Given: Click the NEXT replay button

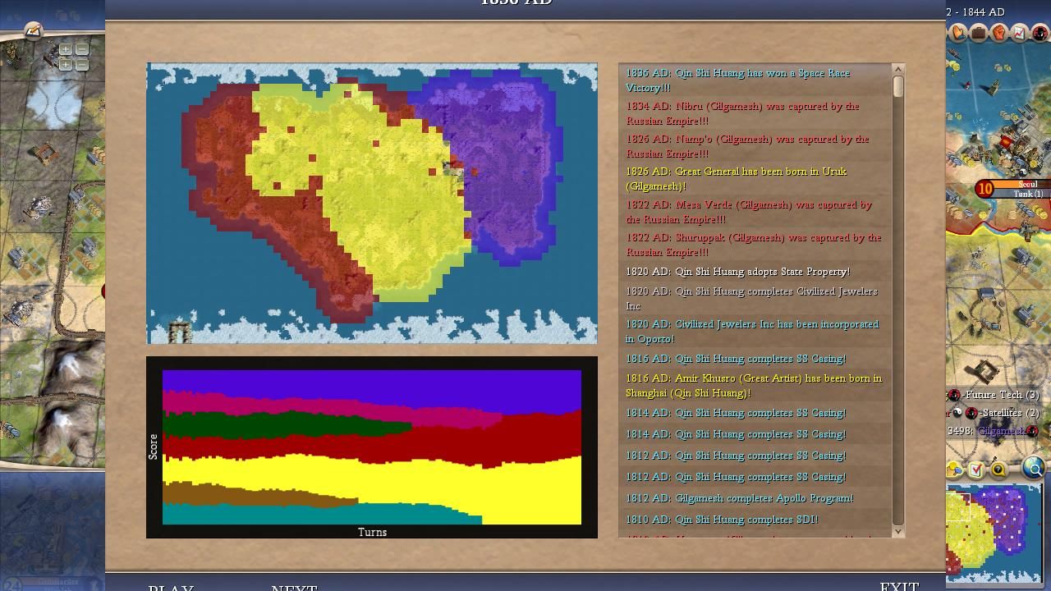Looking at the screenshot, I should tap(294, 587).
